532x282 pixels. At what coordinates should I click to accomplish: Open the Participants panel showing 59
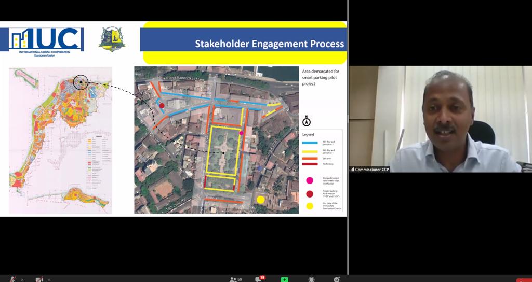pyautogui.click(x=235, y=279)
